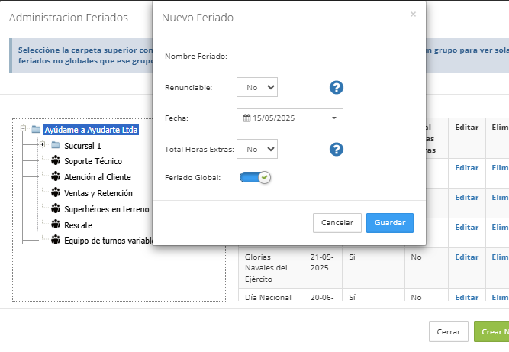This screenshot has height=352, width=509.
Task: Select Ayúdame a Ayudarte Ltda in tree
Action: pos(92,130)
